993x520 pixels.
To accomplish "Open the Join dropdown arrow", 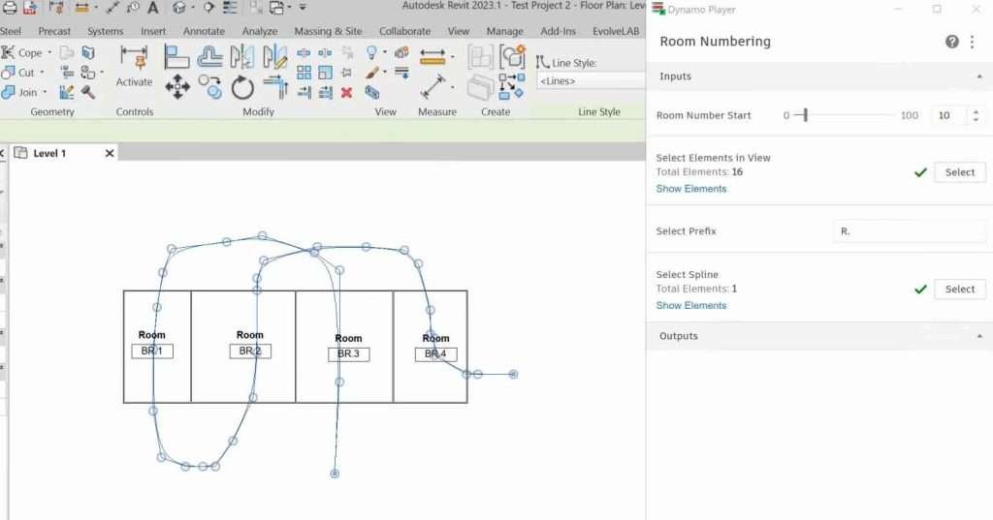I will pos(45,92).
